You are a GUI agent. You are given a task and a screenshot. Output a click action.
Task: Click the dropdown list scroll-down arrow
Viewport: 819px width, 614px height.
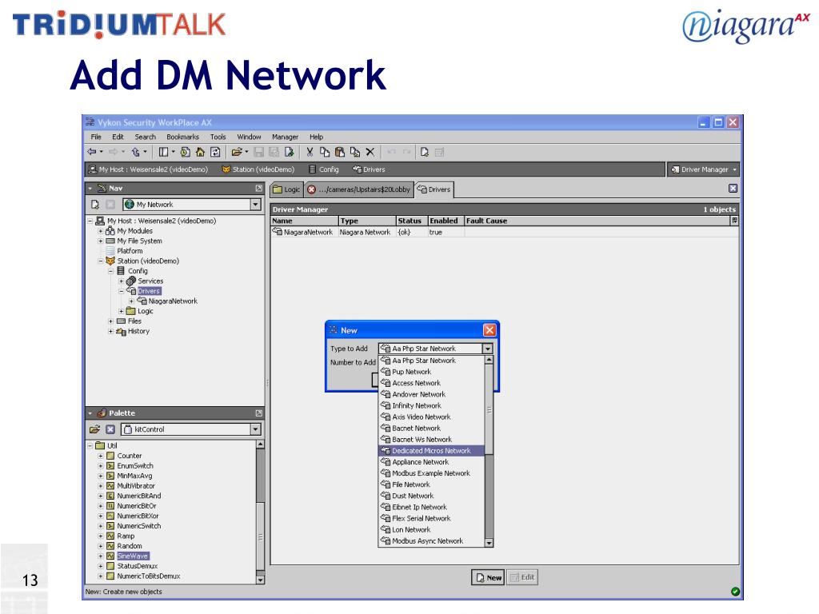click(489, 543)
